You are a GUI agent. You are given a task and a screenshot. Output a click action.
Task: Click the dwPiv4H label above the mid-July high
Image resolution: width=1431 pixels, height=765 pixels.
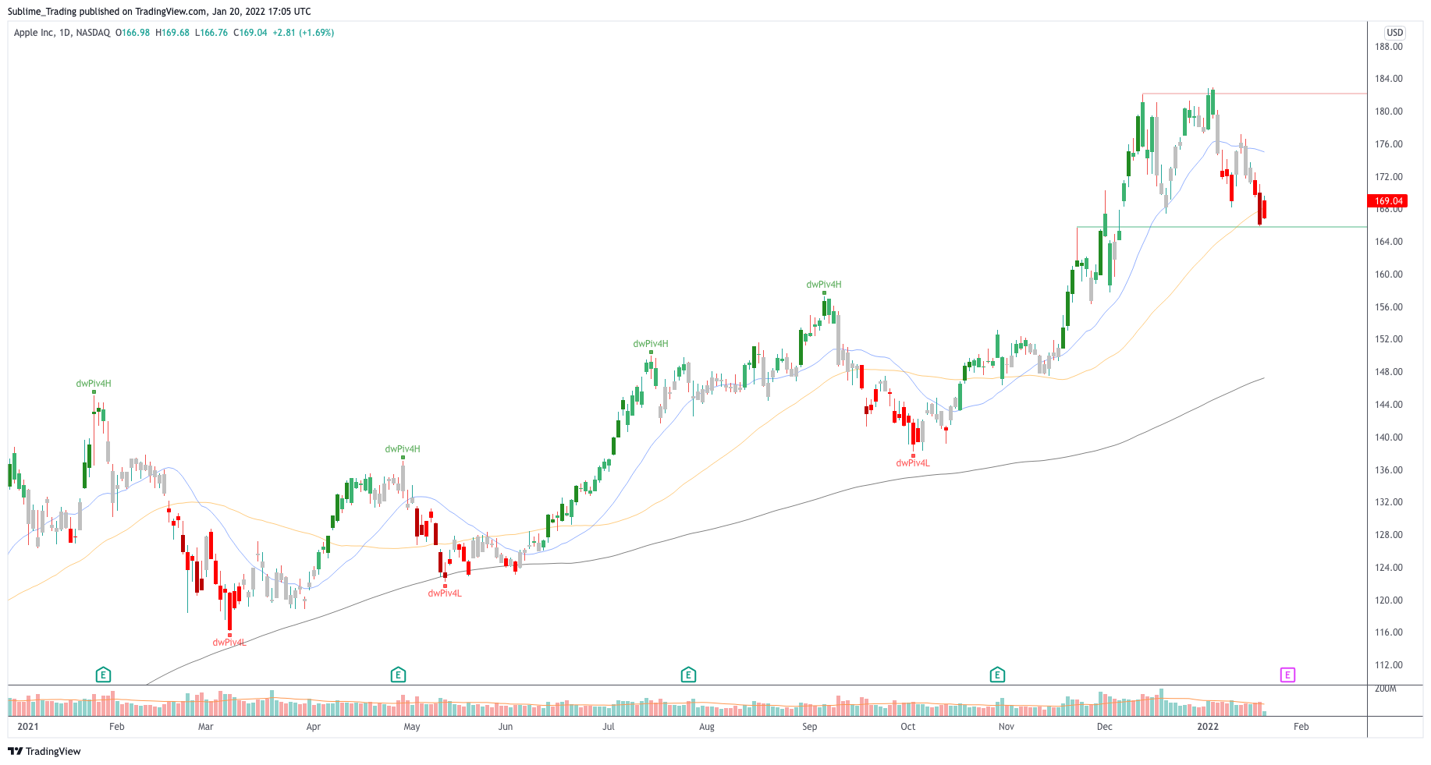point(651,344)
